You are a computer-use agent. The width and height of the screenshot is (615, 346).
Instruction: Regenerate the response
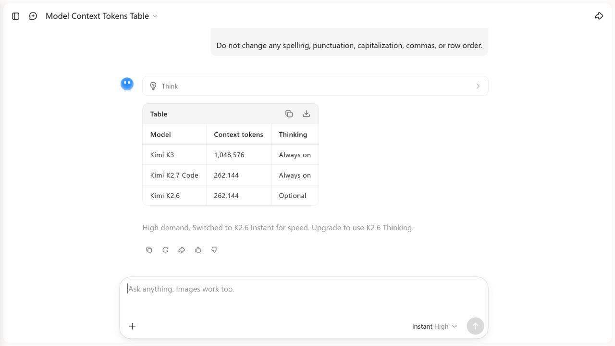pyautogui.click(x=165, y=250)
